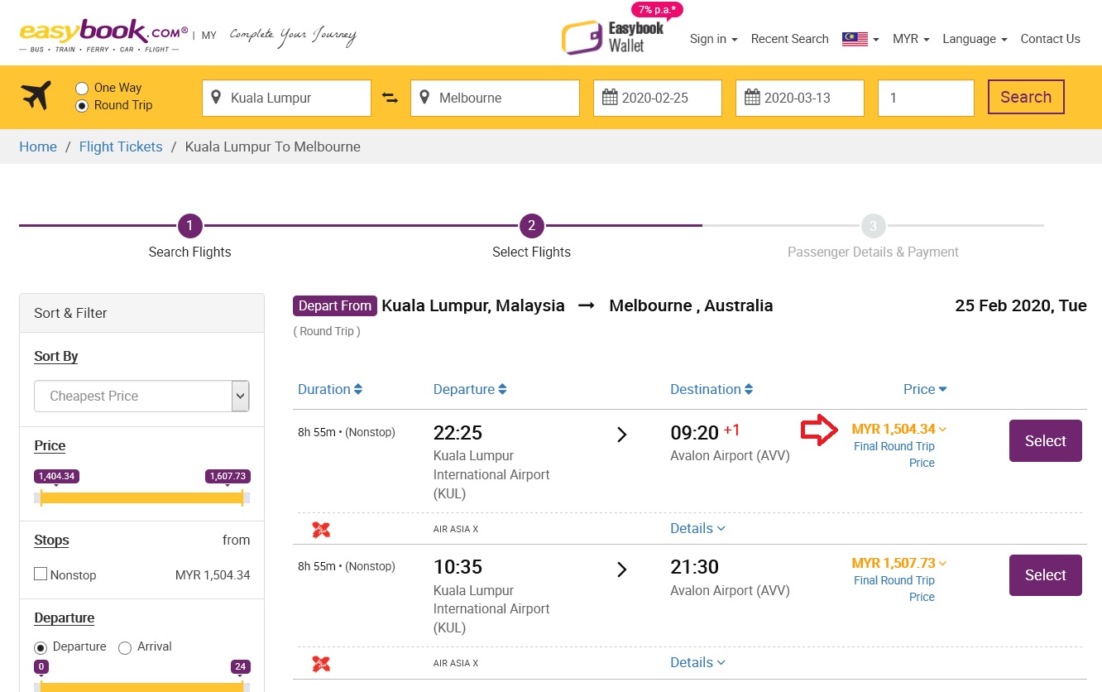The image size is (1102, 692).
Task: Expand Details for the 22:25 flight
Action: point(697,528)
